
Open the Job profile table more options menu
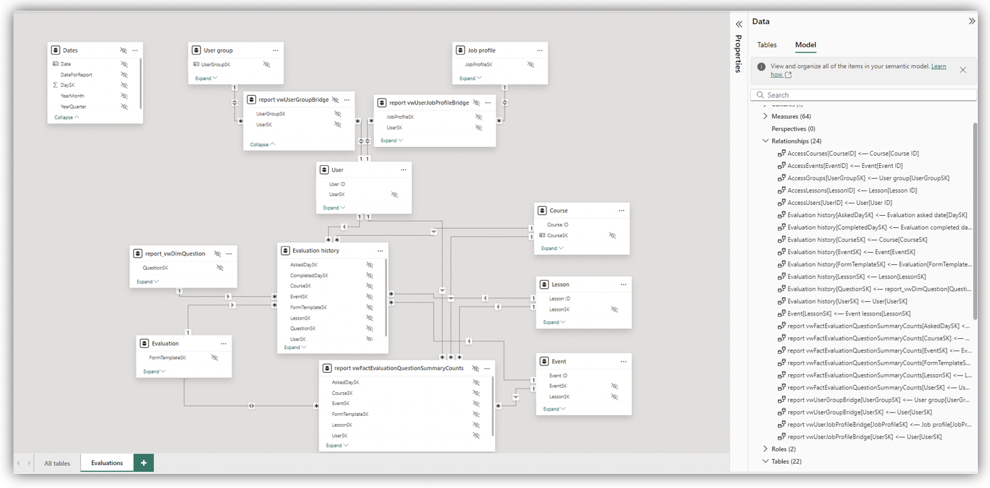point(540,51)
